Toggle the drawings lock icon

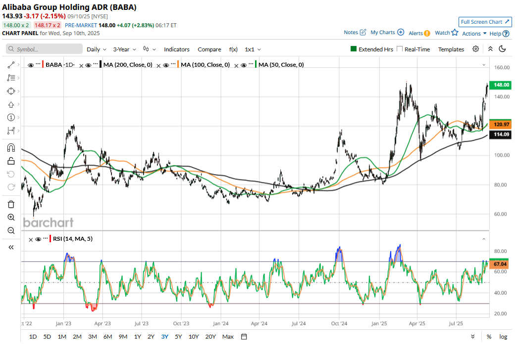(11, 161)
